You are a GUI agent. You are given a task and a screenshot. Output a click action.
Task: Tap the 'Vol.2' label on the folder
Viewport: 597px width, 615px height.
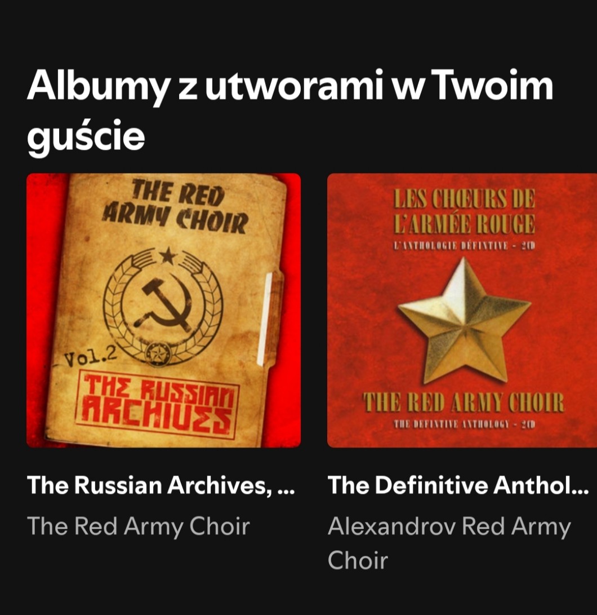pyautogui.click(x=91, y=358)
